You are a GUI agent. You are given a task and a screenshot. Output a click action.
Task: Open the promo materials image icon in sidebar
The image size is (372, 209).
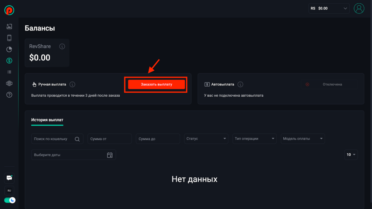tap(9, 27)
